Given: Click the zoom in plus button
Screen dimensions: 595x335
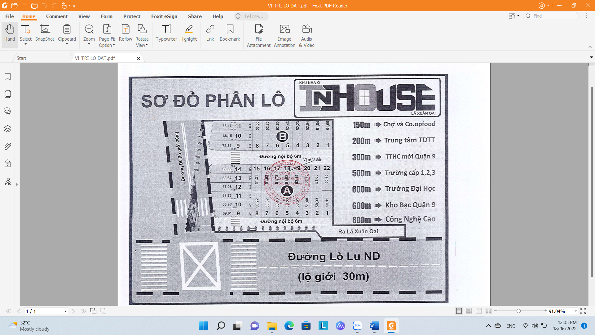Looking at the screenshot, I should (545, 311).
